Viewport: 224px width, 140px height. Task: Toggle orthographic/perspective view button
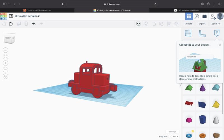pyautogui.click(x=5, y=76)
